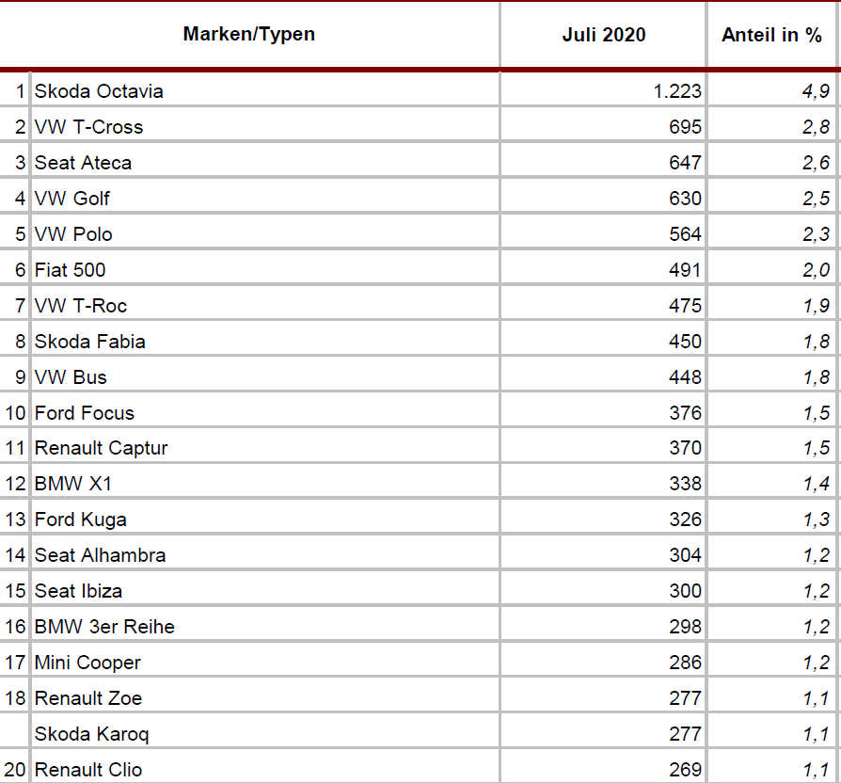The width and height of the screenshot is (841, 783).
Task: Click the Anteil in % header
Action: tap(771, 35)
